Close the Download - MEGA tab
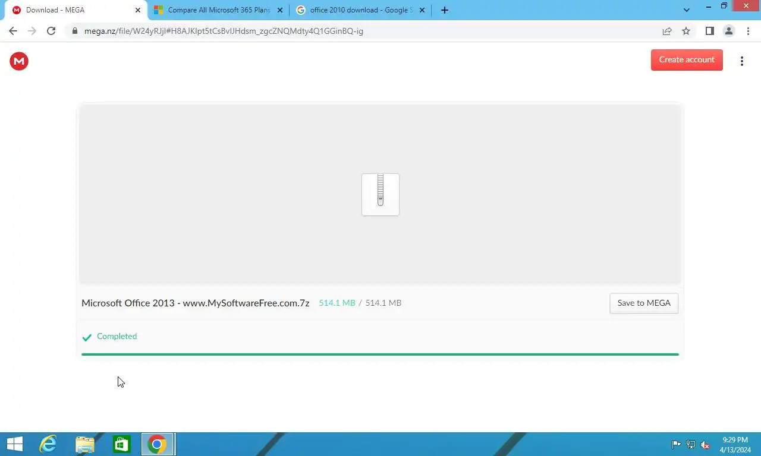Image resolution: width=761 pixels, height=456 pixels. pyautogui.click(x=138, y=10)
